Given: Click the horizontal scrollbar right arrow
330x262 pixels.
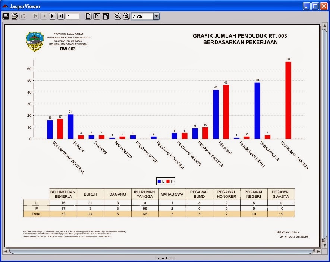Looking at the screenshot, I should click(x=318, y=251).
